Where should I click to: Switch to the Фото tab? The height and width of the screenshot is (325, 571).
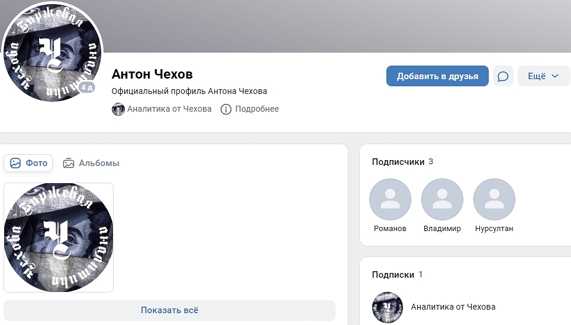coord(28,163)
